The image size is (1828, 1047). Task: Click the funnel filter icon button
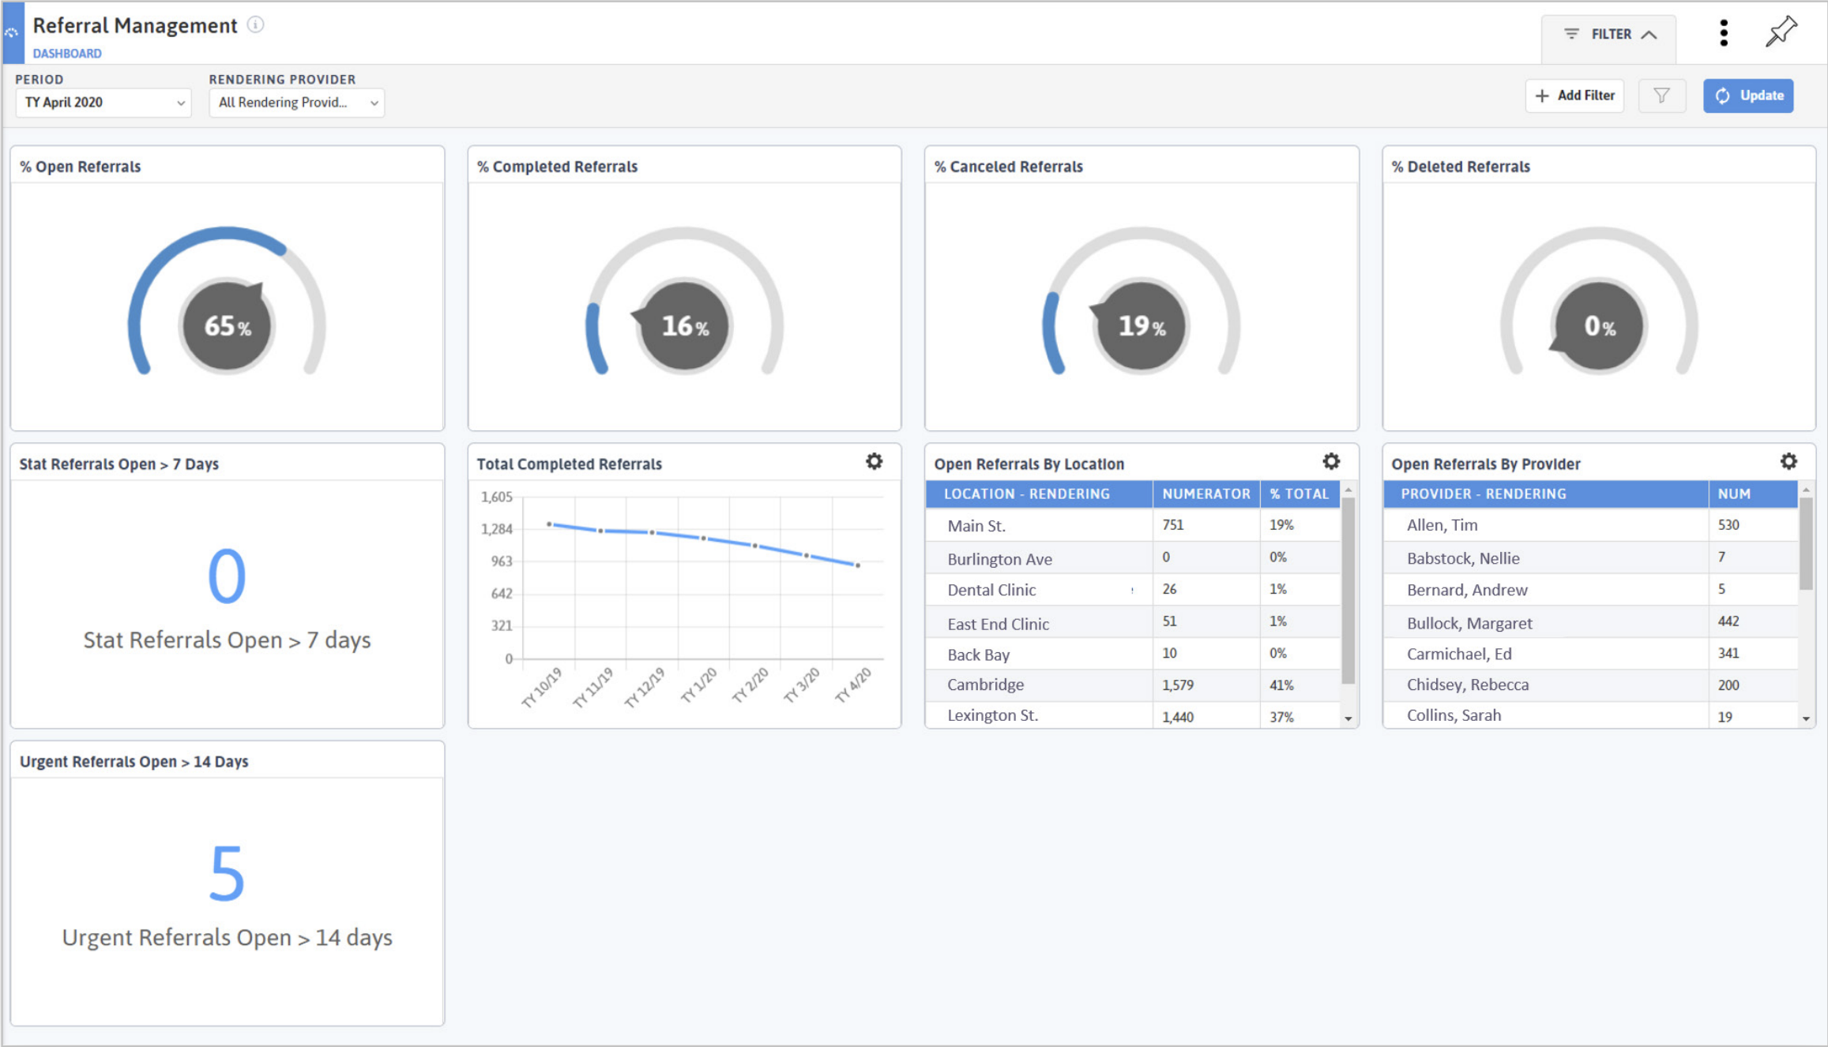click(1661, 96)
